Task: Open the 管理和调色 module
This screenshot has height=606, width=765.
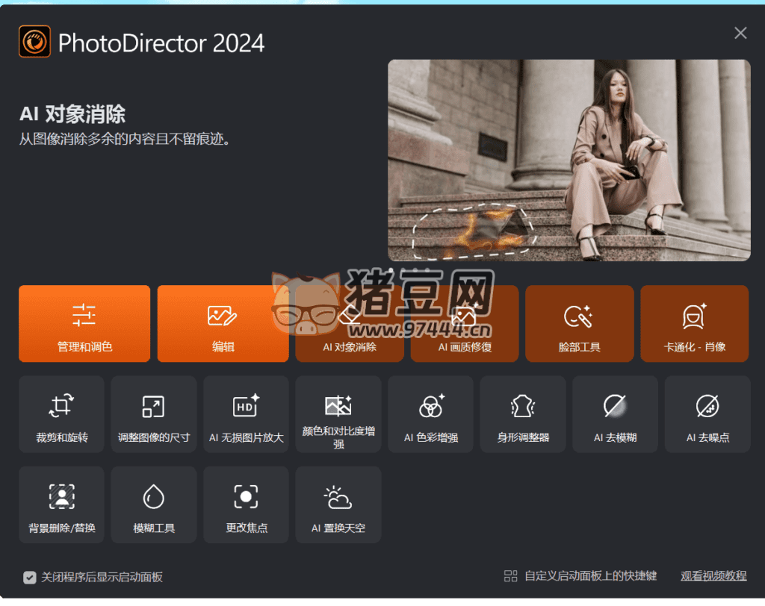Action: tap(84, 323)
